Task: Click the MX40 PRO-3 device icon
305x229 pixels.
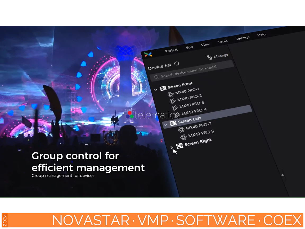Action: pos(175,108)
